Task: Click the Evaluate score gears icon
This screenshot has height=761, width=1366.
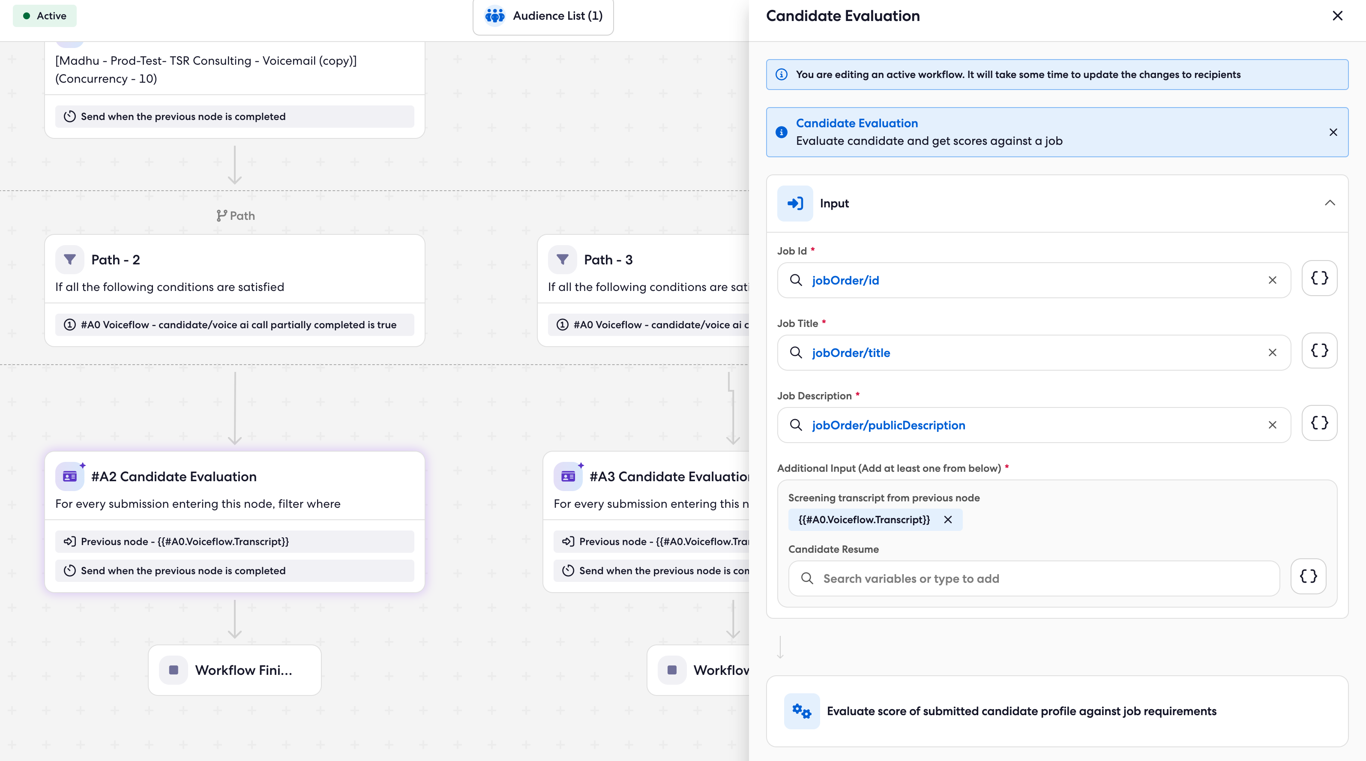Action: coord(801,711)
